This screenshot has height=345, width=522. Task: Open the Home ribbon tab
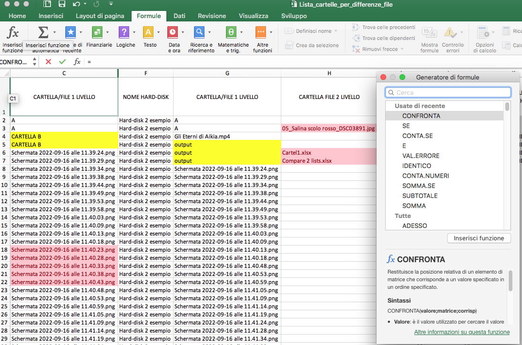17,16
